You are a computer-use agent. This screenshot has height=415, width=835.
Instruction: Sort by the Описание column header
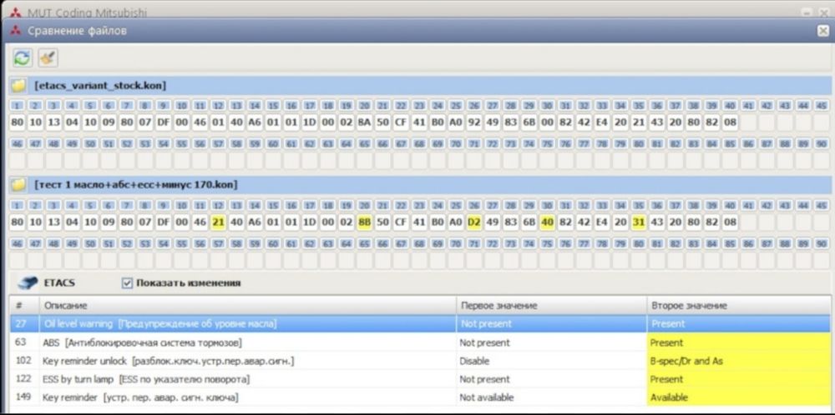248,306
